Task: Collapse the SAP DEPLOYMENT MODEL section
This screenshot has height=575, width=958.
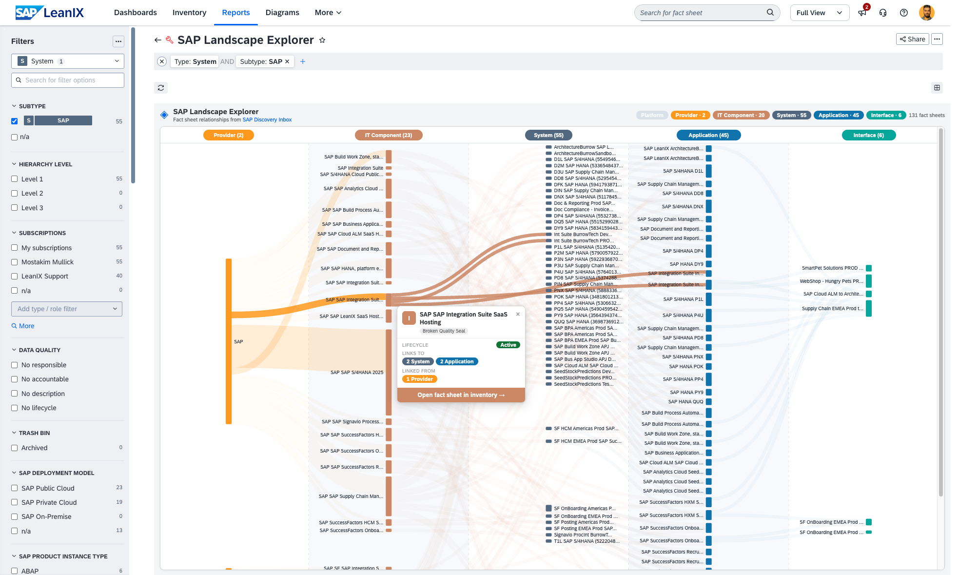Action: [x=14, y=473]
